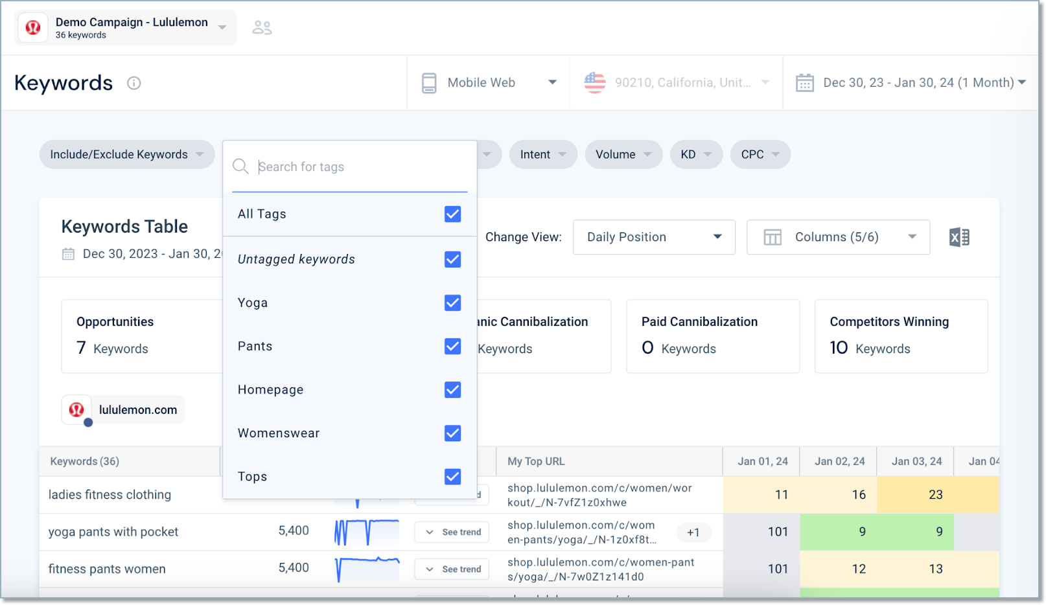Viewport: 1046px width, 605px height.
Task: Open the location dropdown for 90210 California
Action: pyautogui.click(x=677, y=83)
